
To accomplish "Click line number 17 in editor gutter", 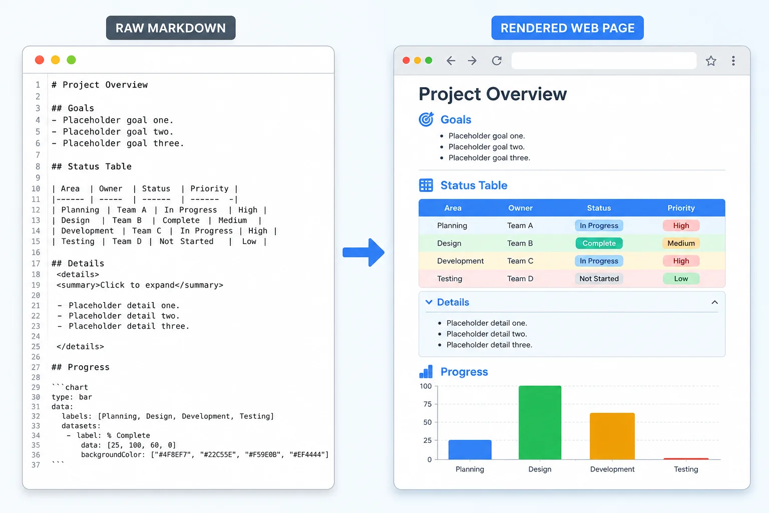I will click(36, 264).
